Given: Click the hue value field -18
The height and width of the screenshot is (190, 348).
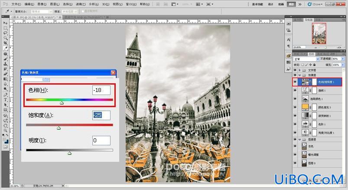Looking at the screenshot, I should point(101,90).
